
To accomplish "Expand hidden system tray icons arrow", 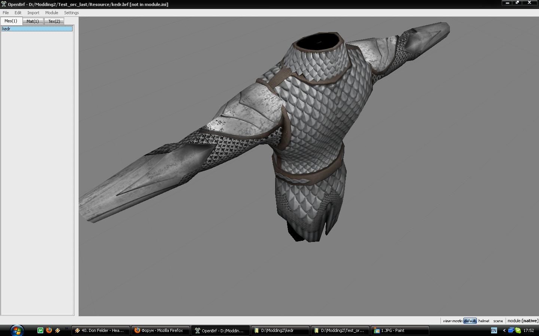I will click(504, 330).
